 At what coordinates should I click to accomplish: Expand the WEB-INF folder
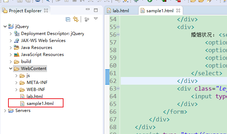pyautogui.click(x=16, y=90)
